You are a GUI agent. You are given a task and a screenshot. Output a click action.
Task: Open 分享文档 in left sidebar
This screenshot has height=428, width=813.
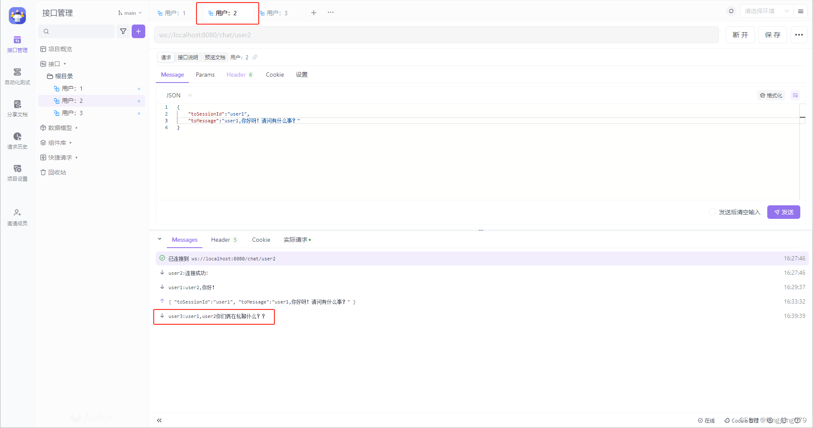click(x=17, y=108)
